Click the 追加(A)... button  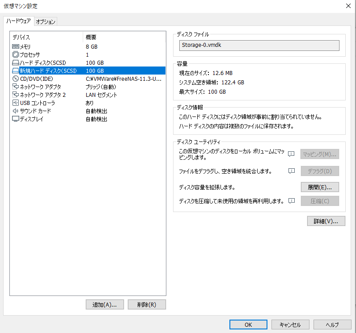(x=105, y=305)
